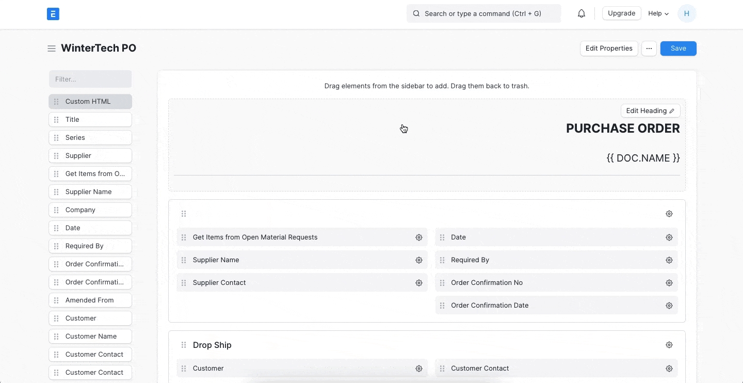Select Amended From sidebar field

point(90,300)
